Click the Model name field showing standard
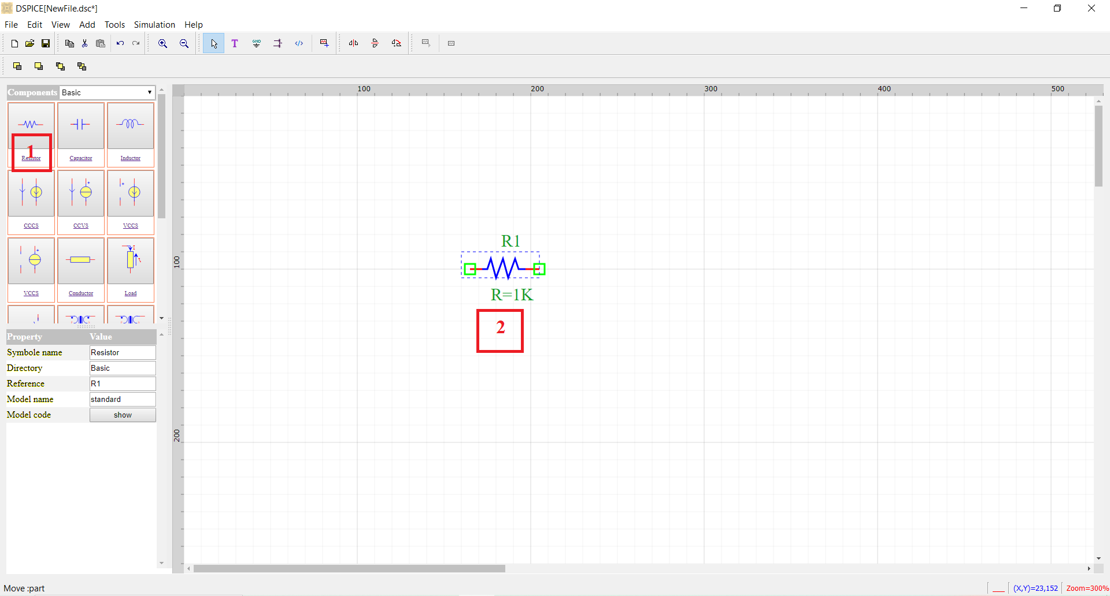The width and height of the screenshot is (1110, 596). [x=122, y=399]
